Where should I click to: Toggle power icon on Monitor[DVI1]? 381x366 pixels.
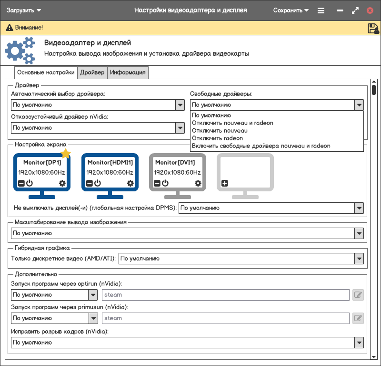[x=165, y=183]
